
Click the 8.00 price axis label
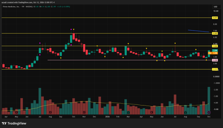pos(215,24)
